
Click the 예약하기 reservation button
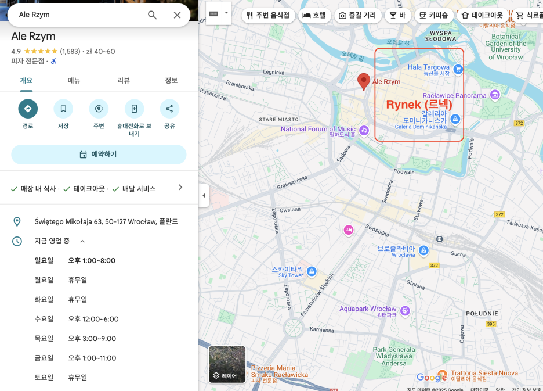pyautogui.click(x=99, y=155)
